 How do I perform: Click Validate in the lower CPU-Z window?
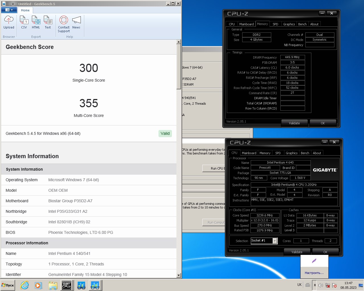click(297, 252)
